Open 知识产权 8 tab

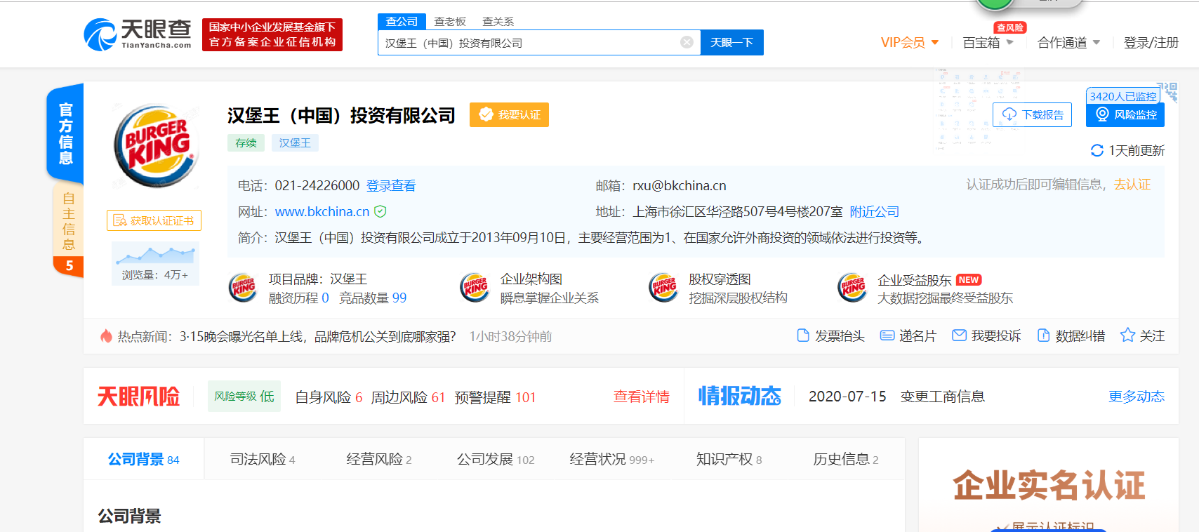(729, 459)
